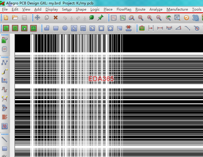Click the Save disk icon
Image resolution: width=203 pixels, height=157 pixels.
click(24, 18)
